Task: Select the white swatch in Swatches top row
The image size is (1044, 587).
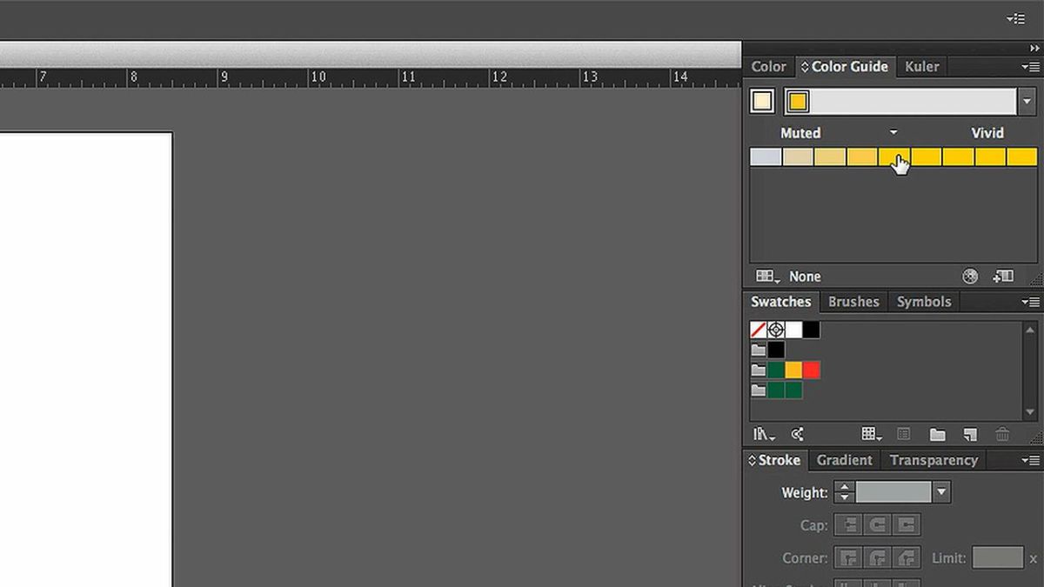Action: [793, 330]
